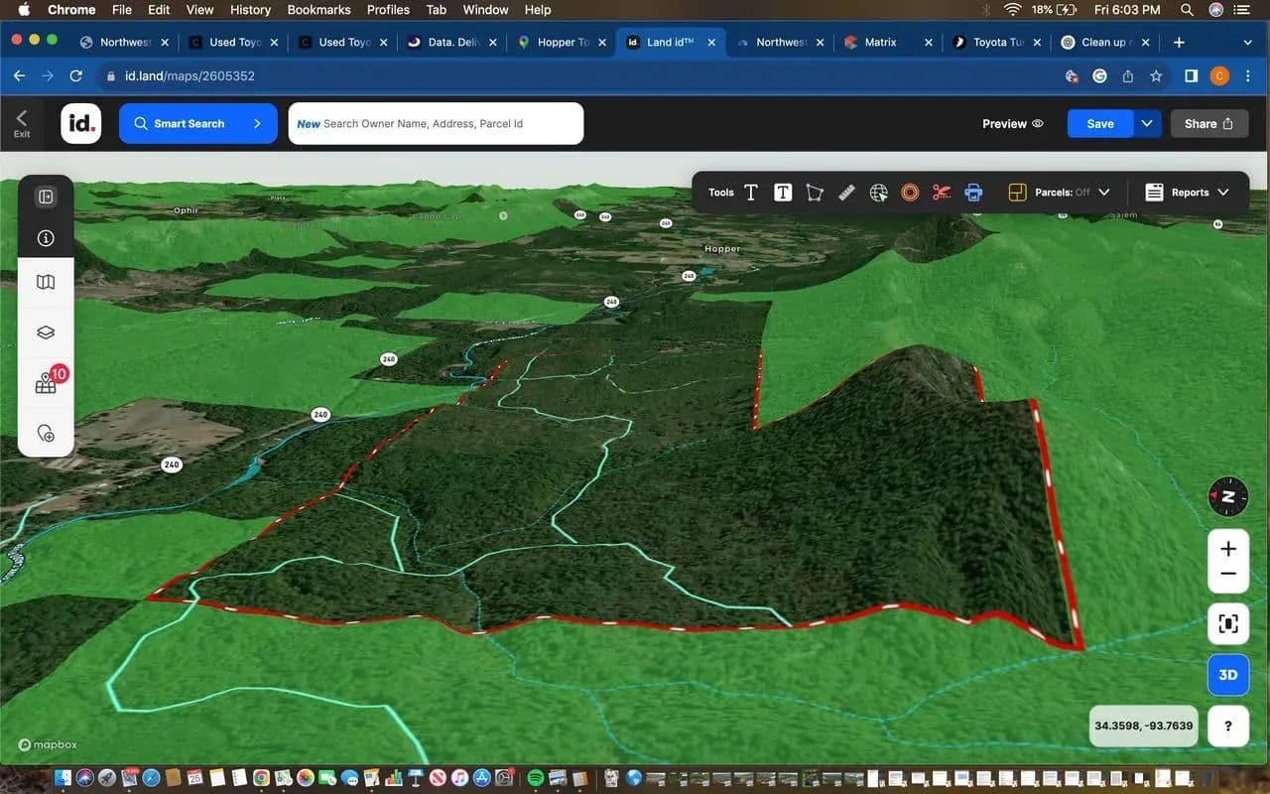The height and width of the screenshot is (794, 1270).
Task: Select the orange concentric circles radius tool
Action: tap(910, 193)
